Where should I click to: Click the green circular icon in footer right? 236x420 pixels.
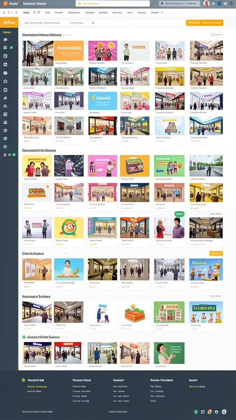coord(196,412)
